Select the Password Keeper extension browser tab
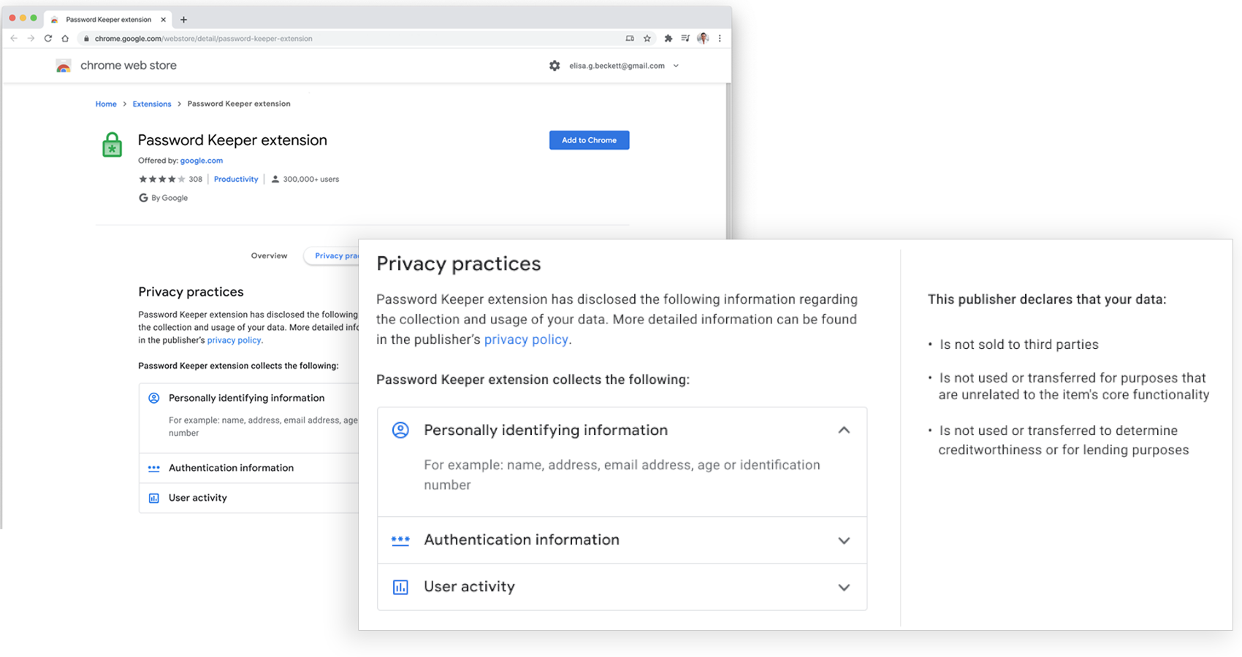Image resolution: width=1242 pixels, height=657 pixels. pos(108,20)
